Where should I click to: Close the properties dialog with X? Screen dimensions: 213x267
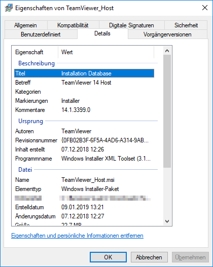pyautogui.click(x=205, y=8)
